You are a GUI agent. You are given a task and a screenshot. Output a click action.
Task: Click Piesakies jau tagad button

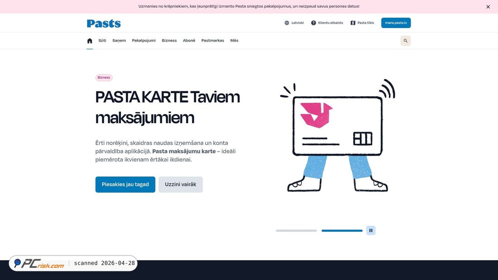pyautogui.click(x=125, y=185)
